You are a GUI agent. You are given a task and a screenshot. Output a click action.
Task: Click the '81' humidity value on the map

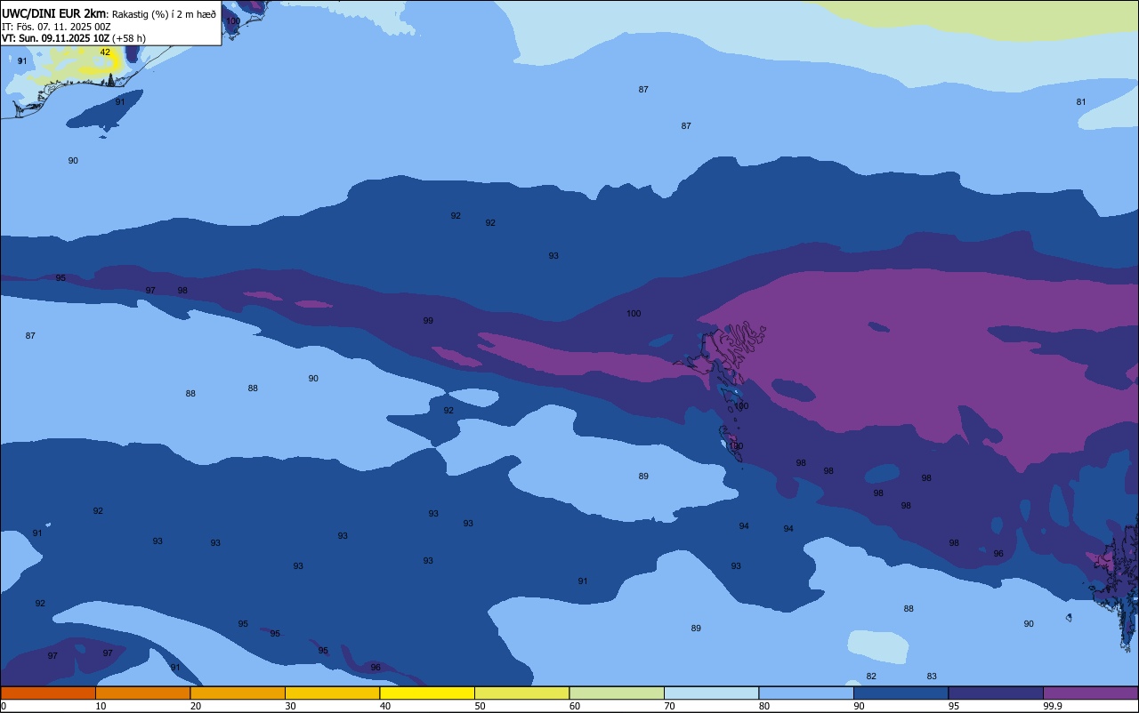(x=1081, y=102)
